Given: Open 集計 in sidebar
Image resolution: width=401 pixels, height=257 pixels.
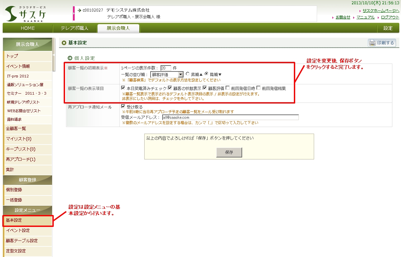Looking at the screenshot, I should click(28, 170).
